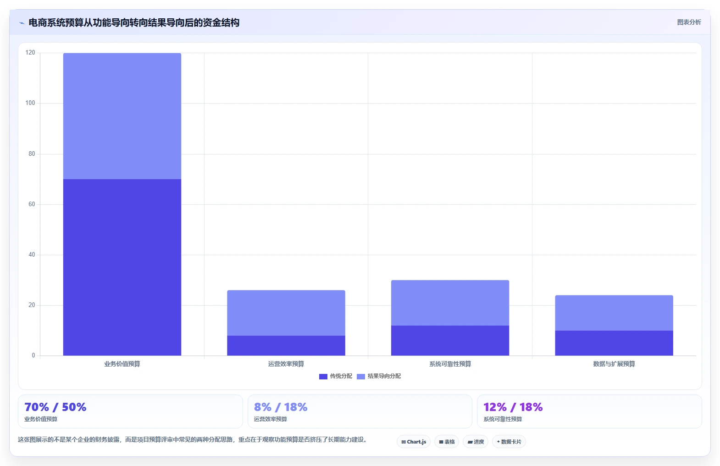Viewport: 720px width, 466px height.
Task: Click the 20 y-axis tick label
Action: [32, 305]
